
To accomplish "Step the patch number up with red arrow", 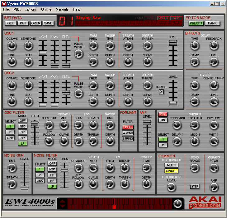I will 63,201.
